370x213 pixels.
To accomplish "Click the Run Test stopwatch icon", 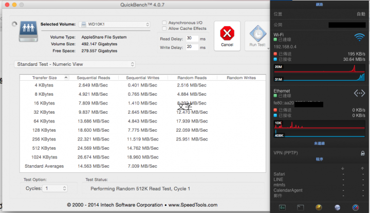I will pyautogui.click(x=258, y=33).
